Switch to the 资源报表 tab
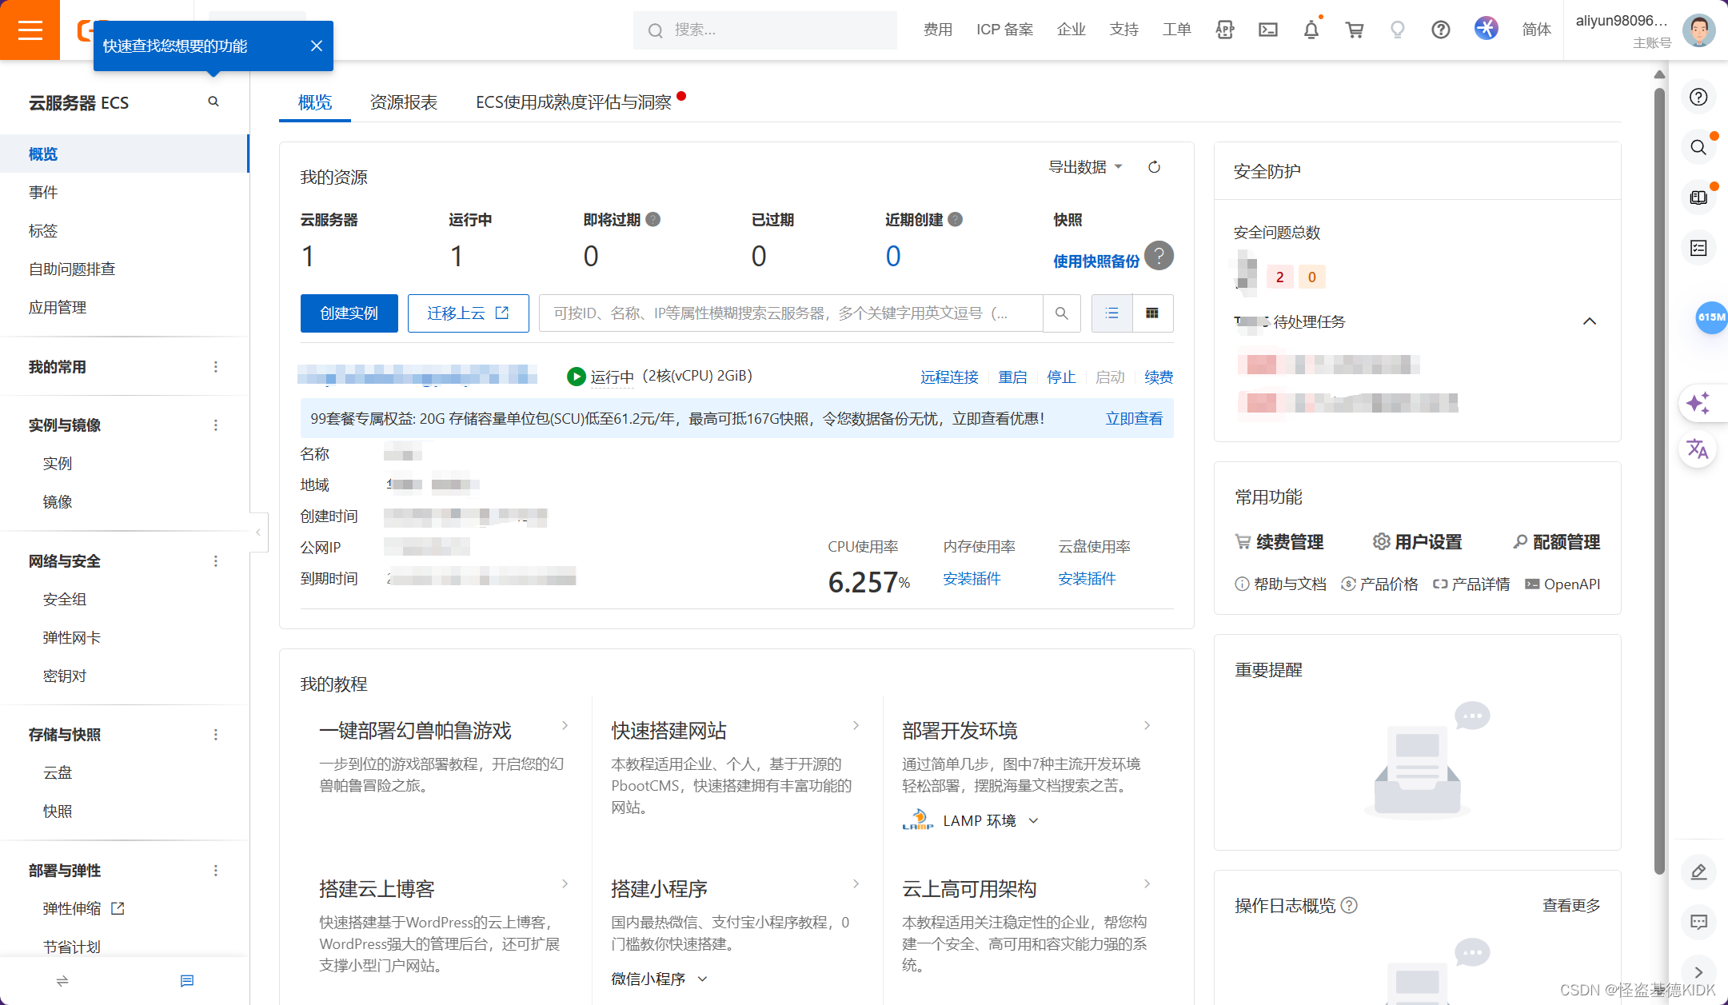 point(403,102)
